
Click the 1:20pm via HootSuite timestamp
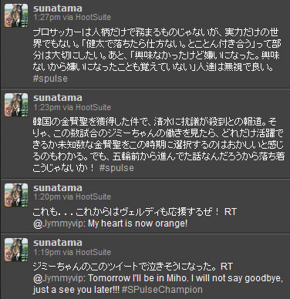(72, 197)
